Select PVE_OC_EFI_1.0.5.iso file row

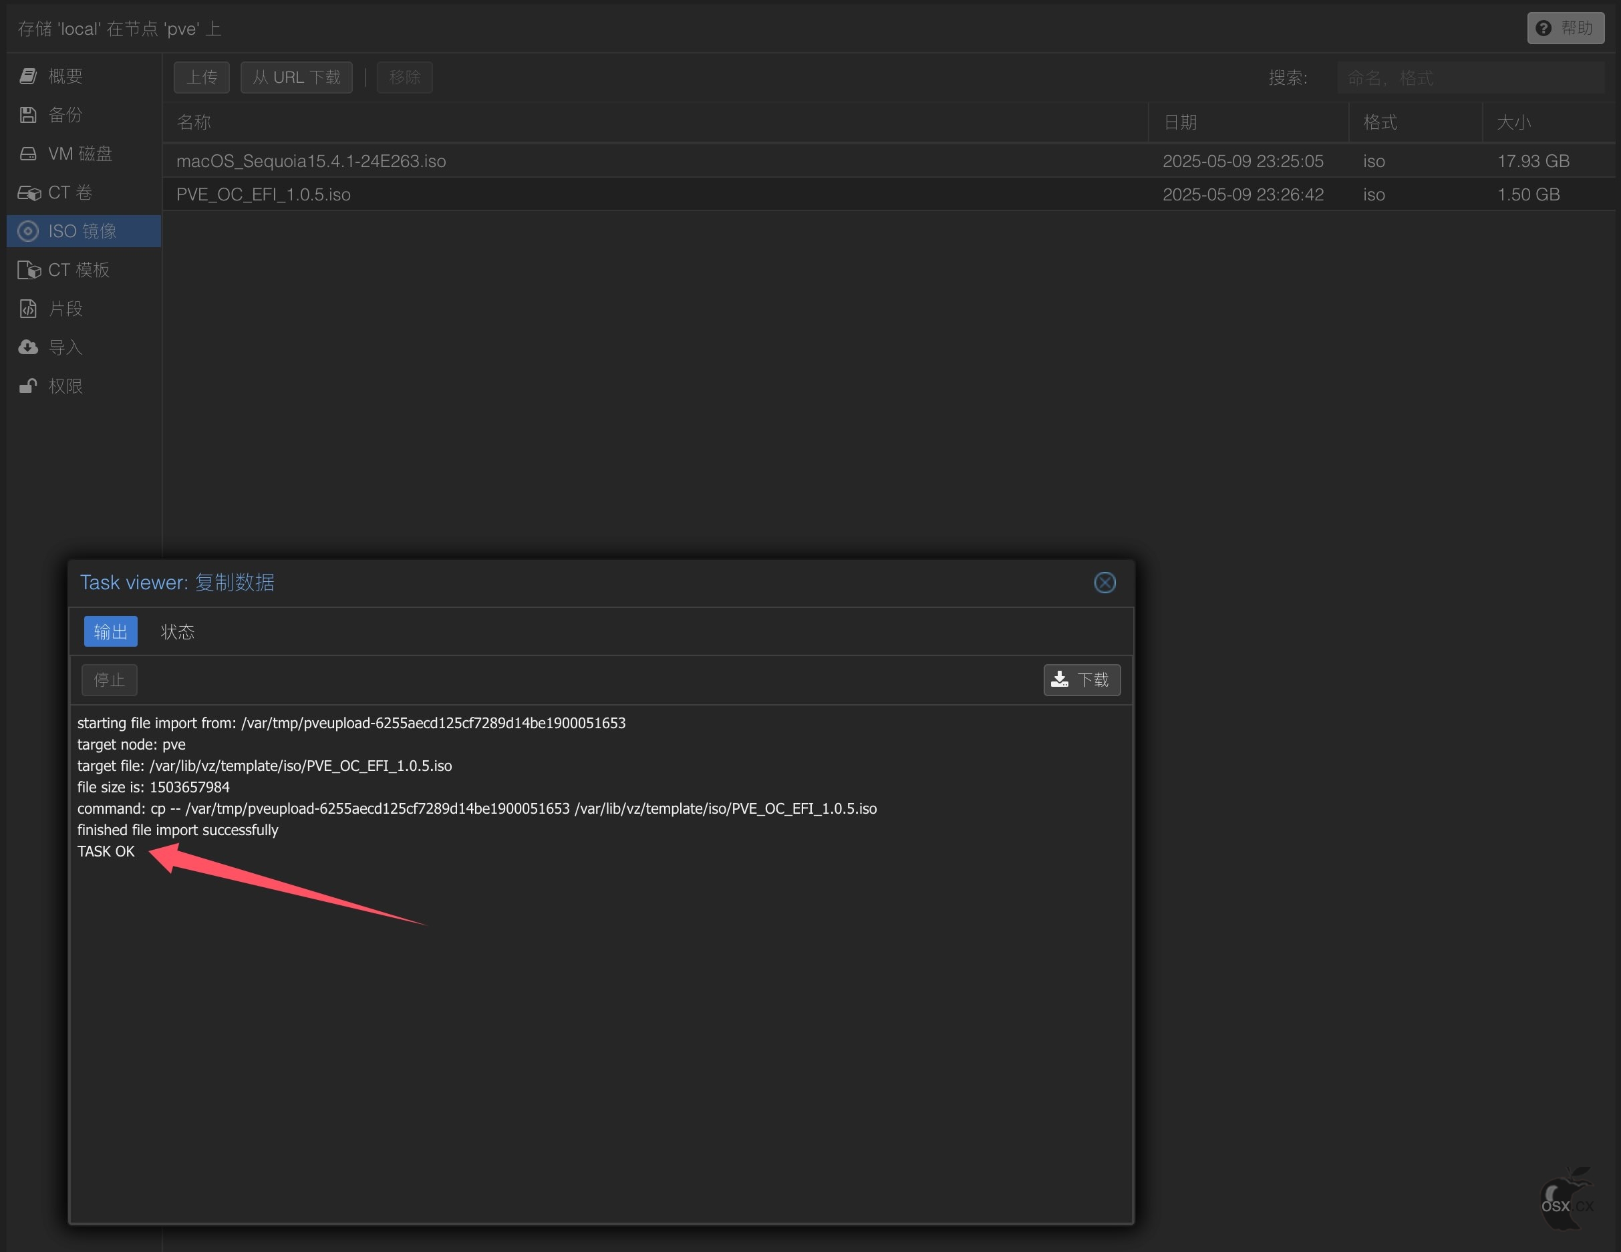(x=889, y=194)
